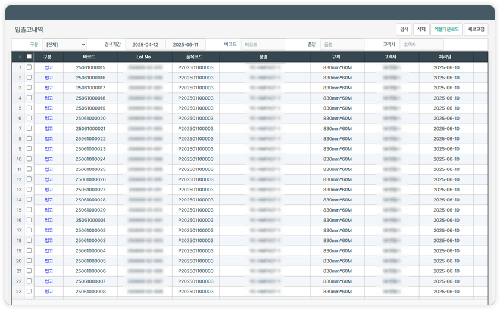Sort by the 바코드 column header
Viewport: 500px width, 310px height.
coord(89,57)
